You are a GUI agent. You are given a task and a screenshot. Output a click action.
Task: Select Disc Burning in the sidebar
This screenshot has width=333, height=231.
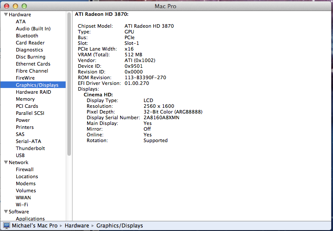point(30,57)
